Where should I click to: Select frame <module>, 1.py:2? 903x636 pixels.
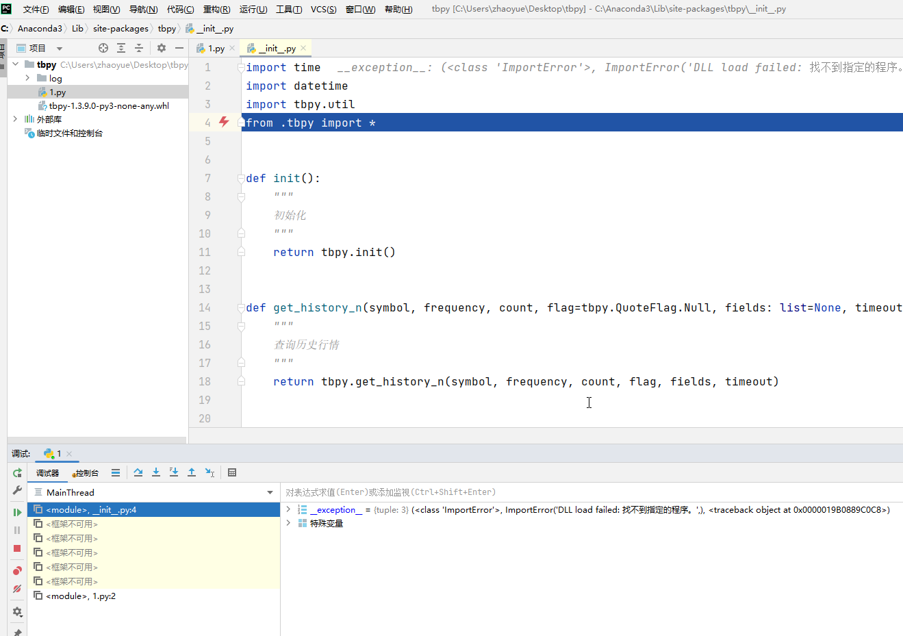pyautogui.click(x=154, y=596)
